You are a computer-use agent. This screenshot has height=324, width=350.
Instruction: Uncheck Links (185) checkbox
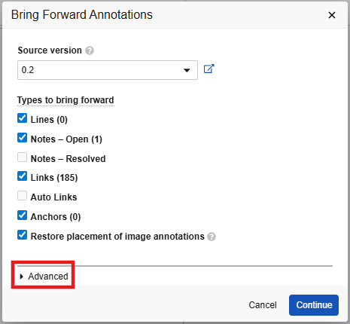pyautogui.click(x=23, y=176)
